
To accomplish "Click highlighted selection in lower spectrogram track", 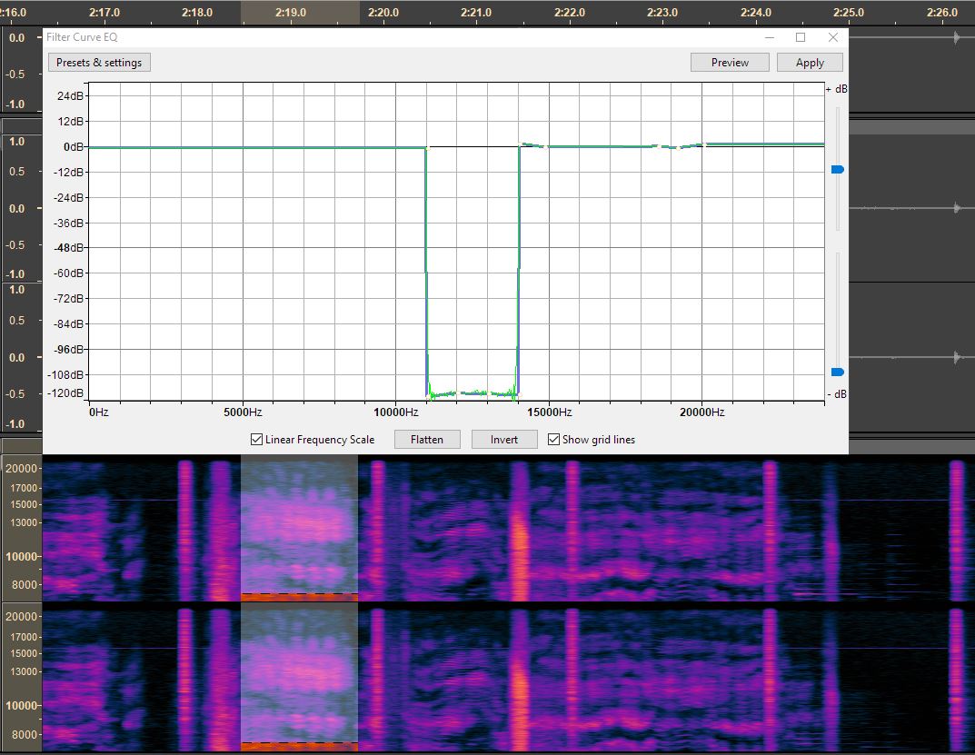I will (x=299, y=677).
